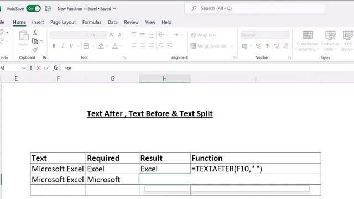The width and height of the screenshot is (354, 199).
Task: Expand the Copy dropdown arrow
Action: [x=41, y=41]
